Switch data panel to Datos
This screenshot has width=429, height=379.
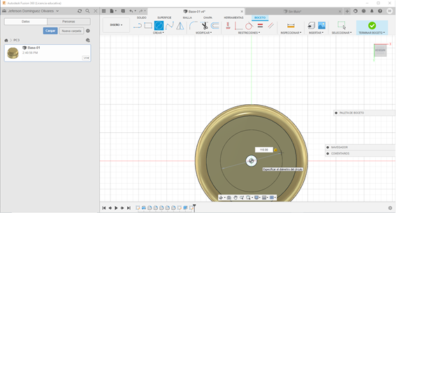point(26,22)
